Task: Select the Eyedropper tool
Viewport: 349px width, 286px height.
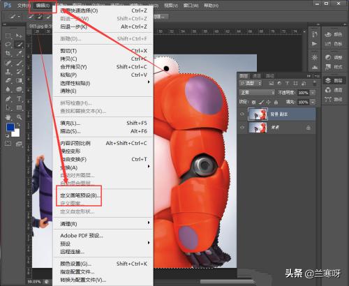Action: click(19, 53)
